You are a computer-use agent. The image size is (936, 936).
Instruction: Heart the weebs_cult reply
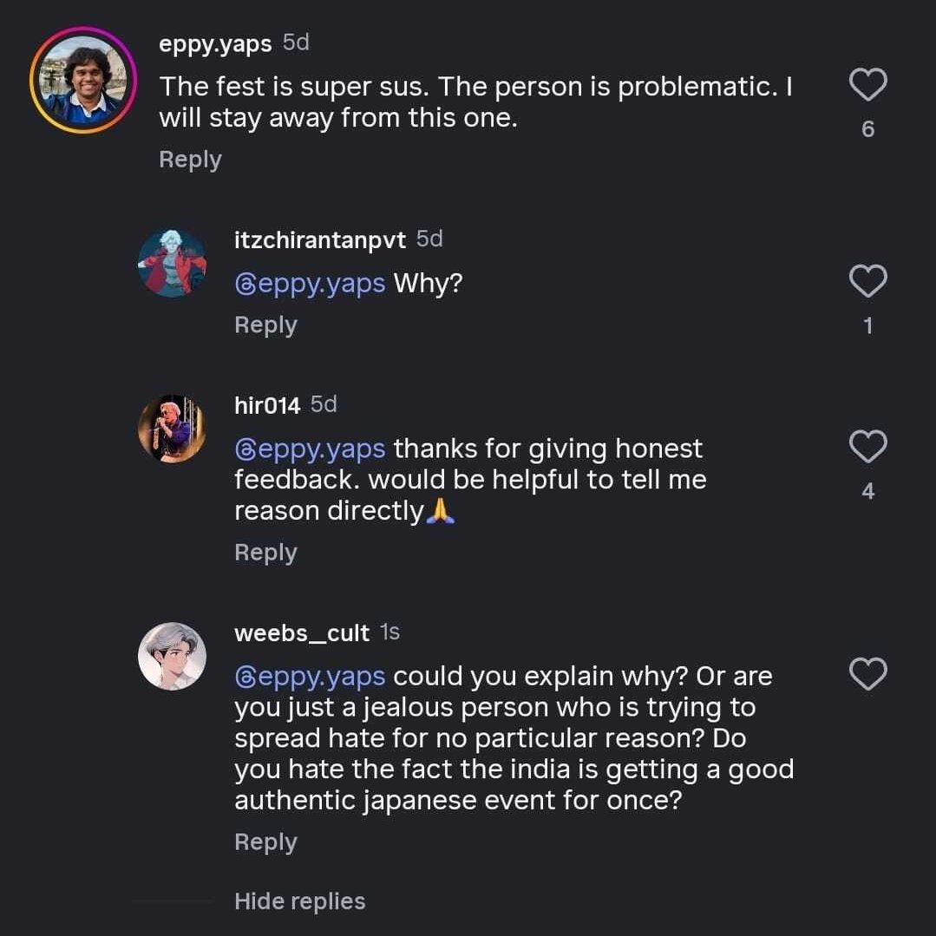click(x=867, y=674)
